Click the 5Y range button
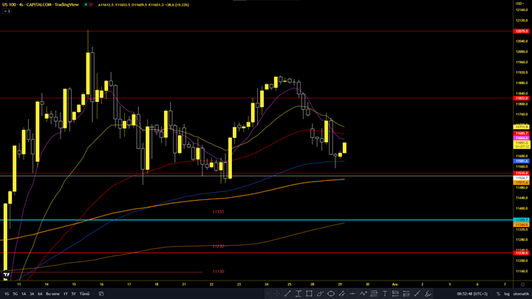 coord(73,294)
